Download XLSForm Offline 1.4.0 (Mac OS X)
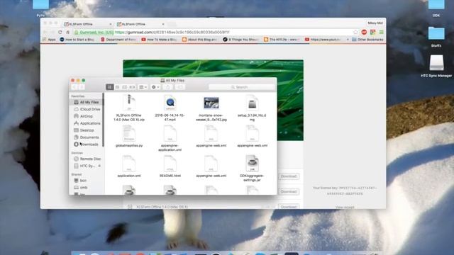Screen dimensions: 454x255 coord(289,206)
